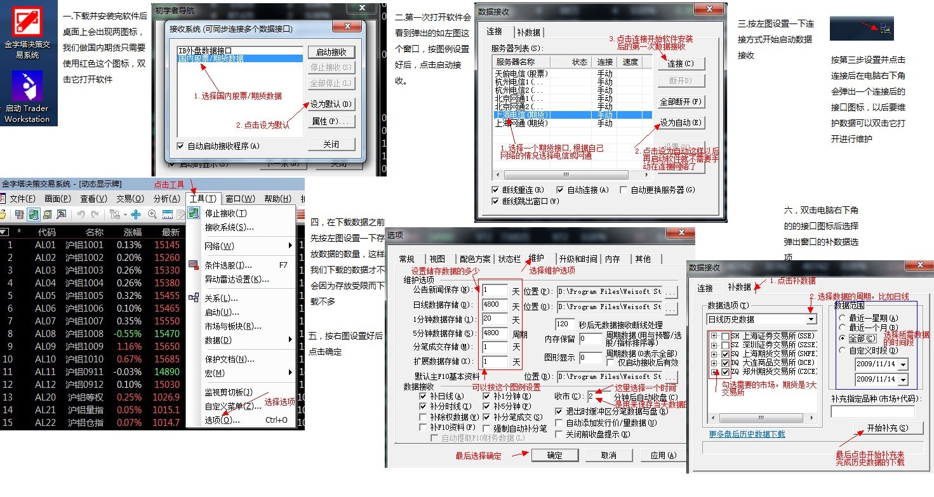The image size is (934, 497).
Task: Select the blue four-way move arrows tool
Action: (x=136, y=215)
